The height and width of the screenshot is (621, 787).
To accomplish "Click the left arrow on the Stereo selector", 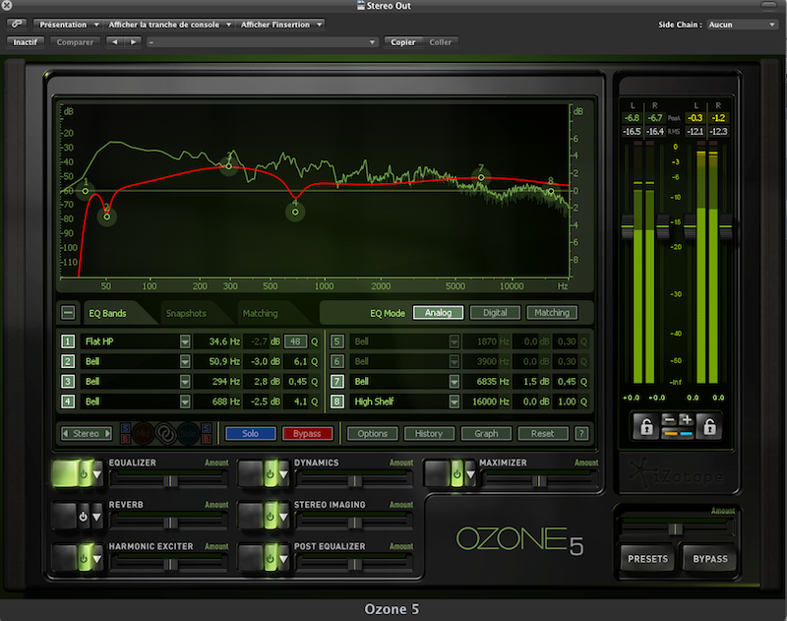I will tap(65, 433).
